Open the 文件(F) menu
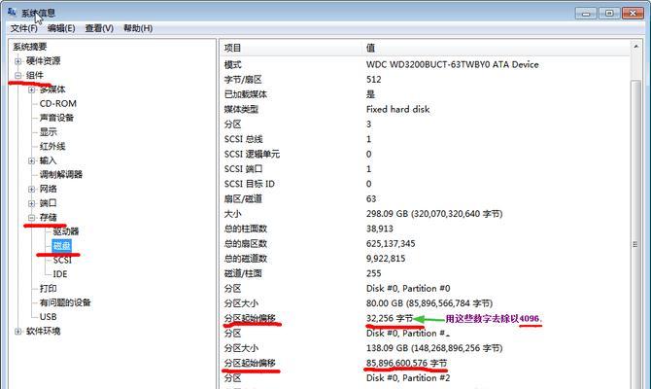651x389 pixels. pos(23,28)
